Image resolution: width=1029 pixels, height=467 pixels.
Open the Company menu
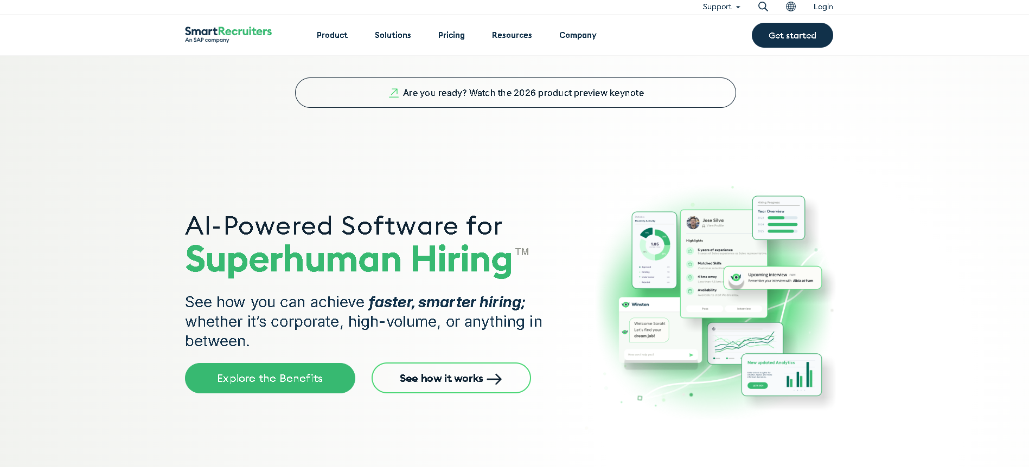tap(578, 35)
